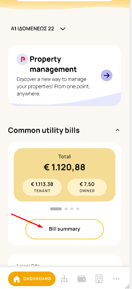Open the hierarchy structure icon in bottom bar
This screenshot has width=132, height=289.
[64, 279]
